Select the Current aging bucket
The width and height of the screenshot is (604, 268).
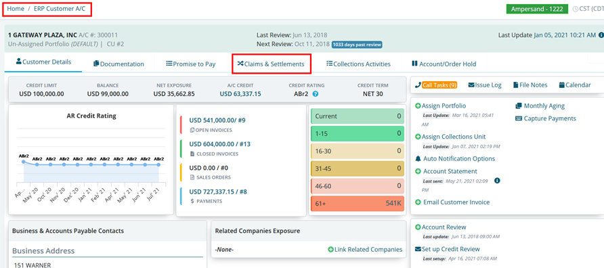(x=357, y=116)
